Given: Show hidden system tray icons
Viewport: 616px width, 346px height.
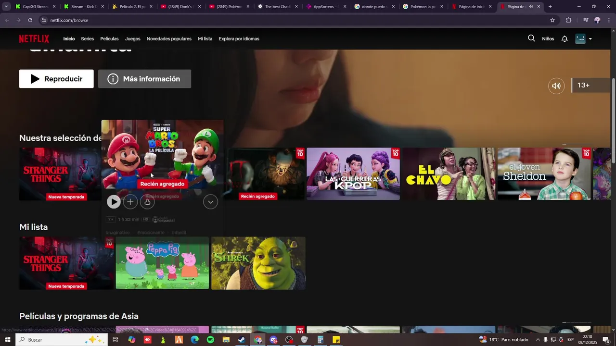Looking at the screenshot, I should [x=538, y=340].
